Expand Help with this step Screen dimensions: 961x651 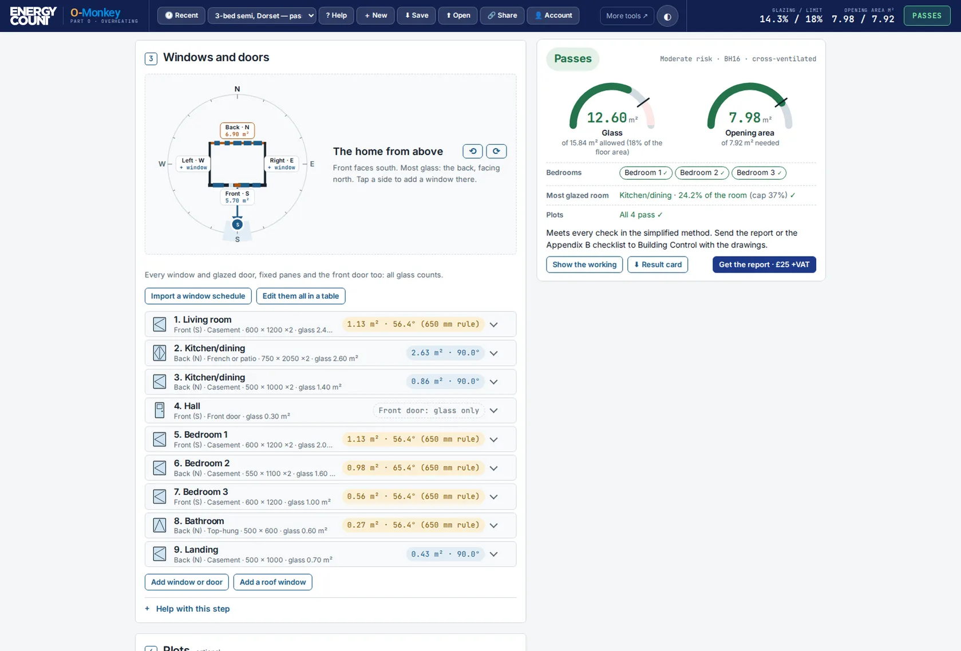pos(187,609)
